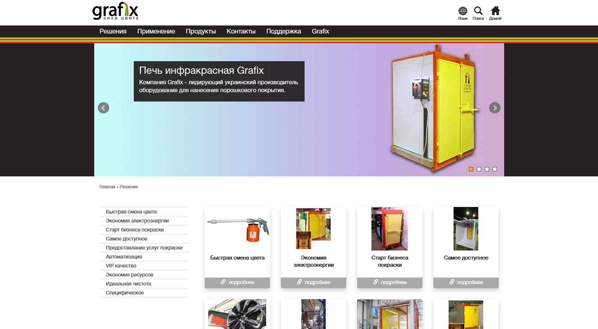
Task: Open sidebar link Самое доступное
Action: tap(144, 239)
